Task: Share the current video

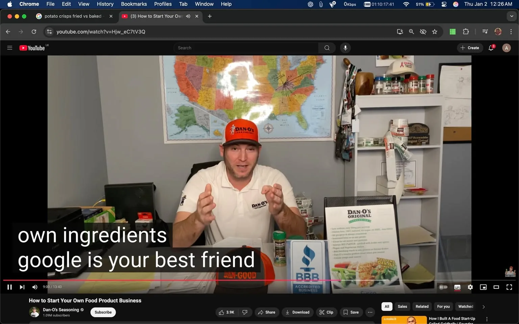Action: tap(267, 312)
